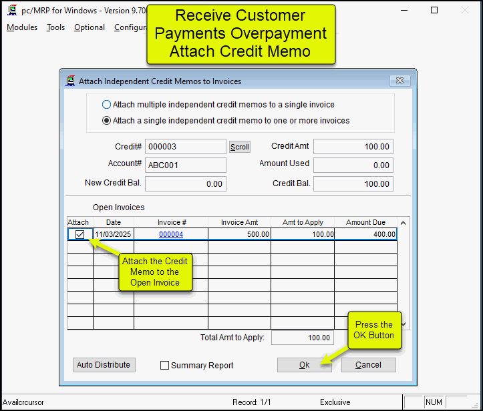
Task: Enable the Summary Report checkbox
Action: (165, 366)
